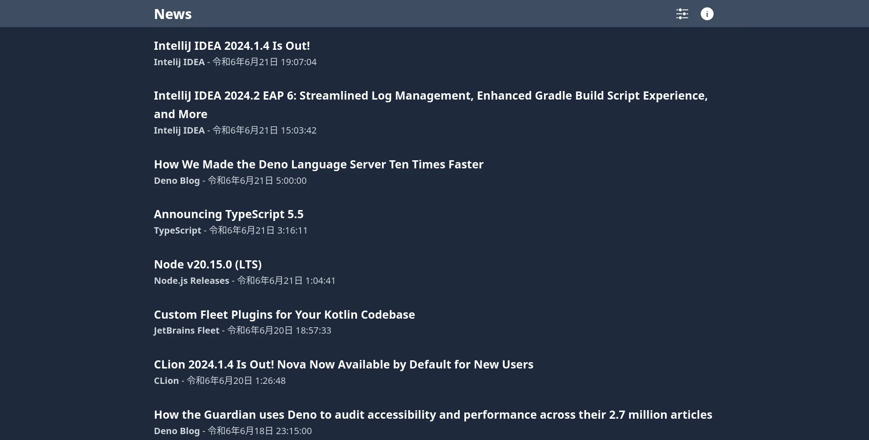The image size is (869, 440).
Task: Open the Guardian uses Deno article
Action: click(x=433, y=415)
